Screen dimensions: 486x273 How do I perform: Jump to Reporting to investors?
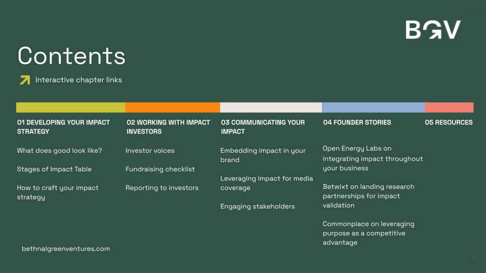point(162,188)
